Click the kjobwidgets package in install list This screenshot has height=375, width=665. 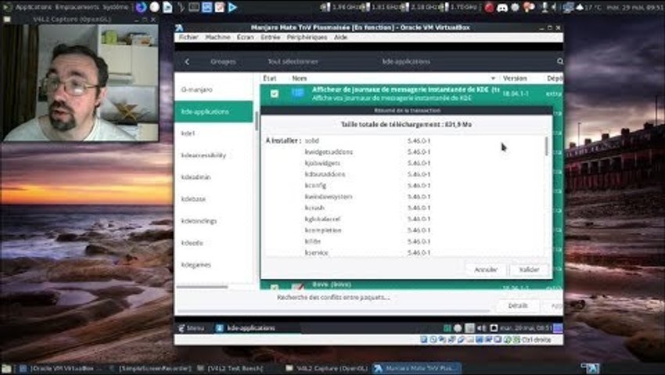click(x=322, y=163)
